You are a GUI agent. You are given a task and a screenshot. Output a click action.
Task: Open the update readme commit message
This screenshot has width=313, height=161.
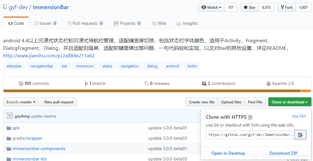43,116
